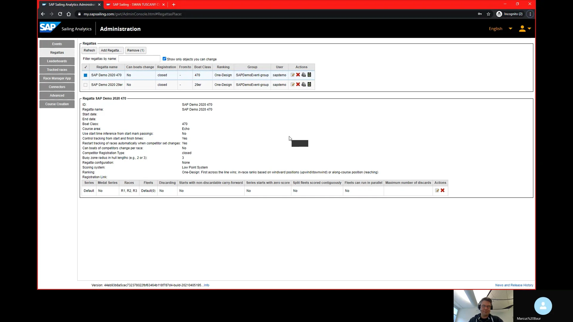Edit the SAP Demo 2020 470 regatta
Screen dimensions: 573x322
point(292,75)
